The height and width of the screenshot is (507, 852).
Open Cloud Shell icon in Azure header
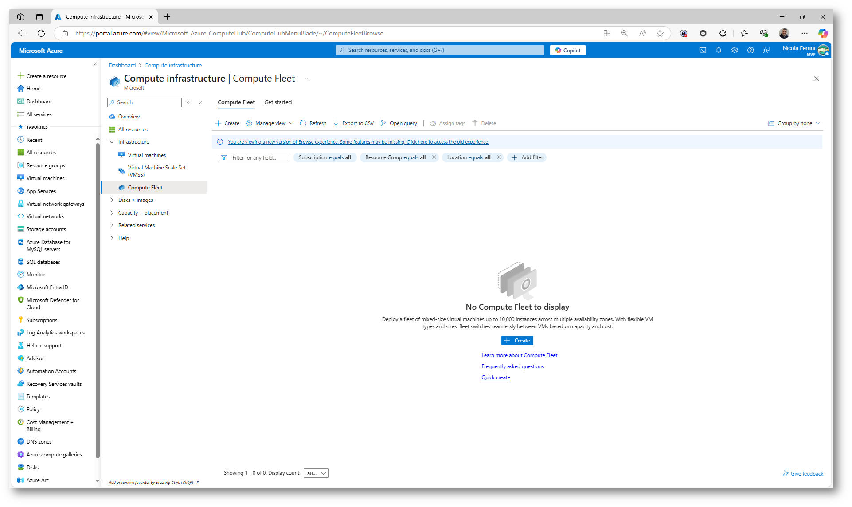(x=703, y=50)
